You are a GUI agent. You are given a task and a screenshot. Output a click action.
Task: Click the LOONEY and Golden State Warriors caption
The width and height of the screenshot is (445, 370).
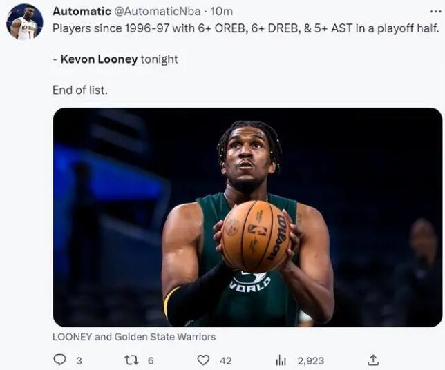coord(134,337)
